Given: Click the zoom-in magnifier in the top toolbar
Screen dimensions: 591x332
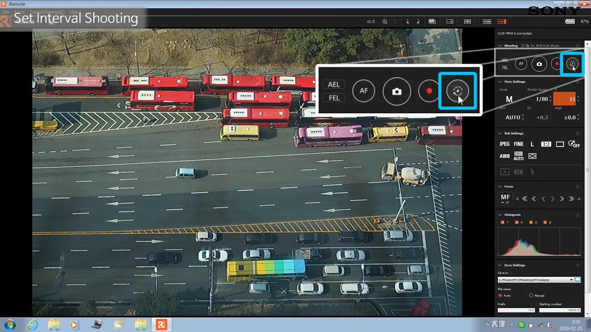Looking at the screenshot, I should tap(385, 22).
